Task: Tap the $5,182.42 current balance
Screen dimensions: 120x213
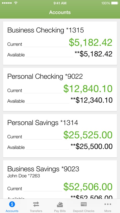Action: click(90, 43)
